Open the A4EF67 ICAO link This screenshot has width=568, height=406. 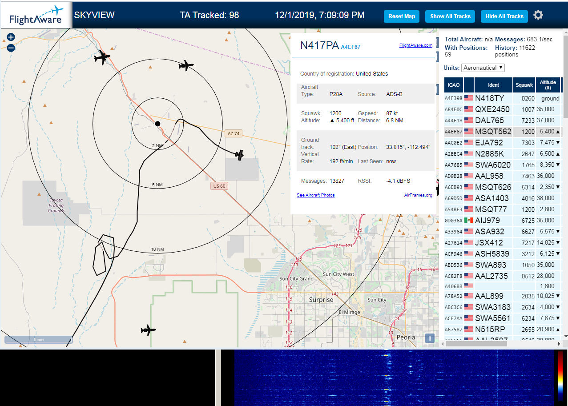(x=350, y=47)
